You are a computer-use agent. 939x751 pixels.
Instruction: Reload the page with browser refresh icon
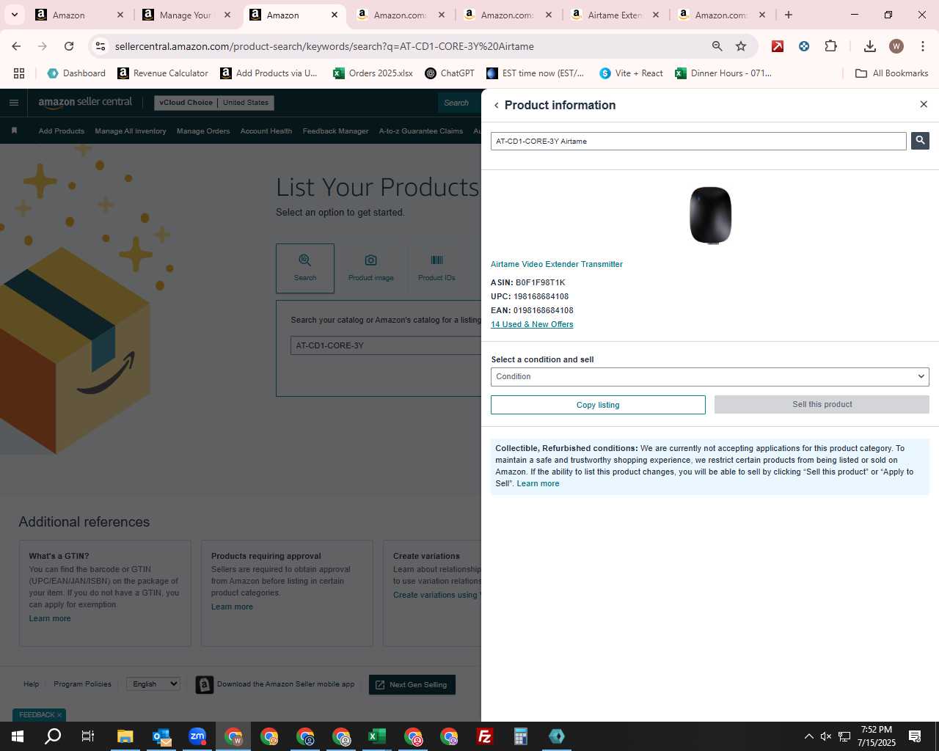pos(69,46)
